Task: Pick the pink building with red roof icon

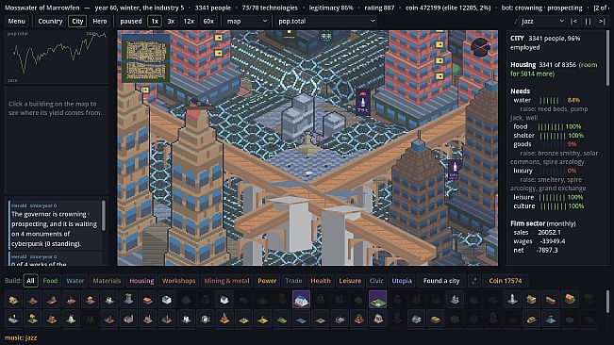Action: [x=378, y=319]
